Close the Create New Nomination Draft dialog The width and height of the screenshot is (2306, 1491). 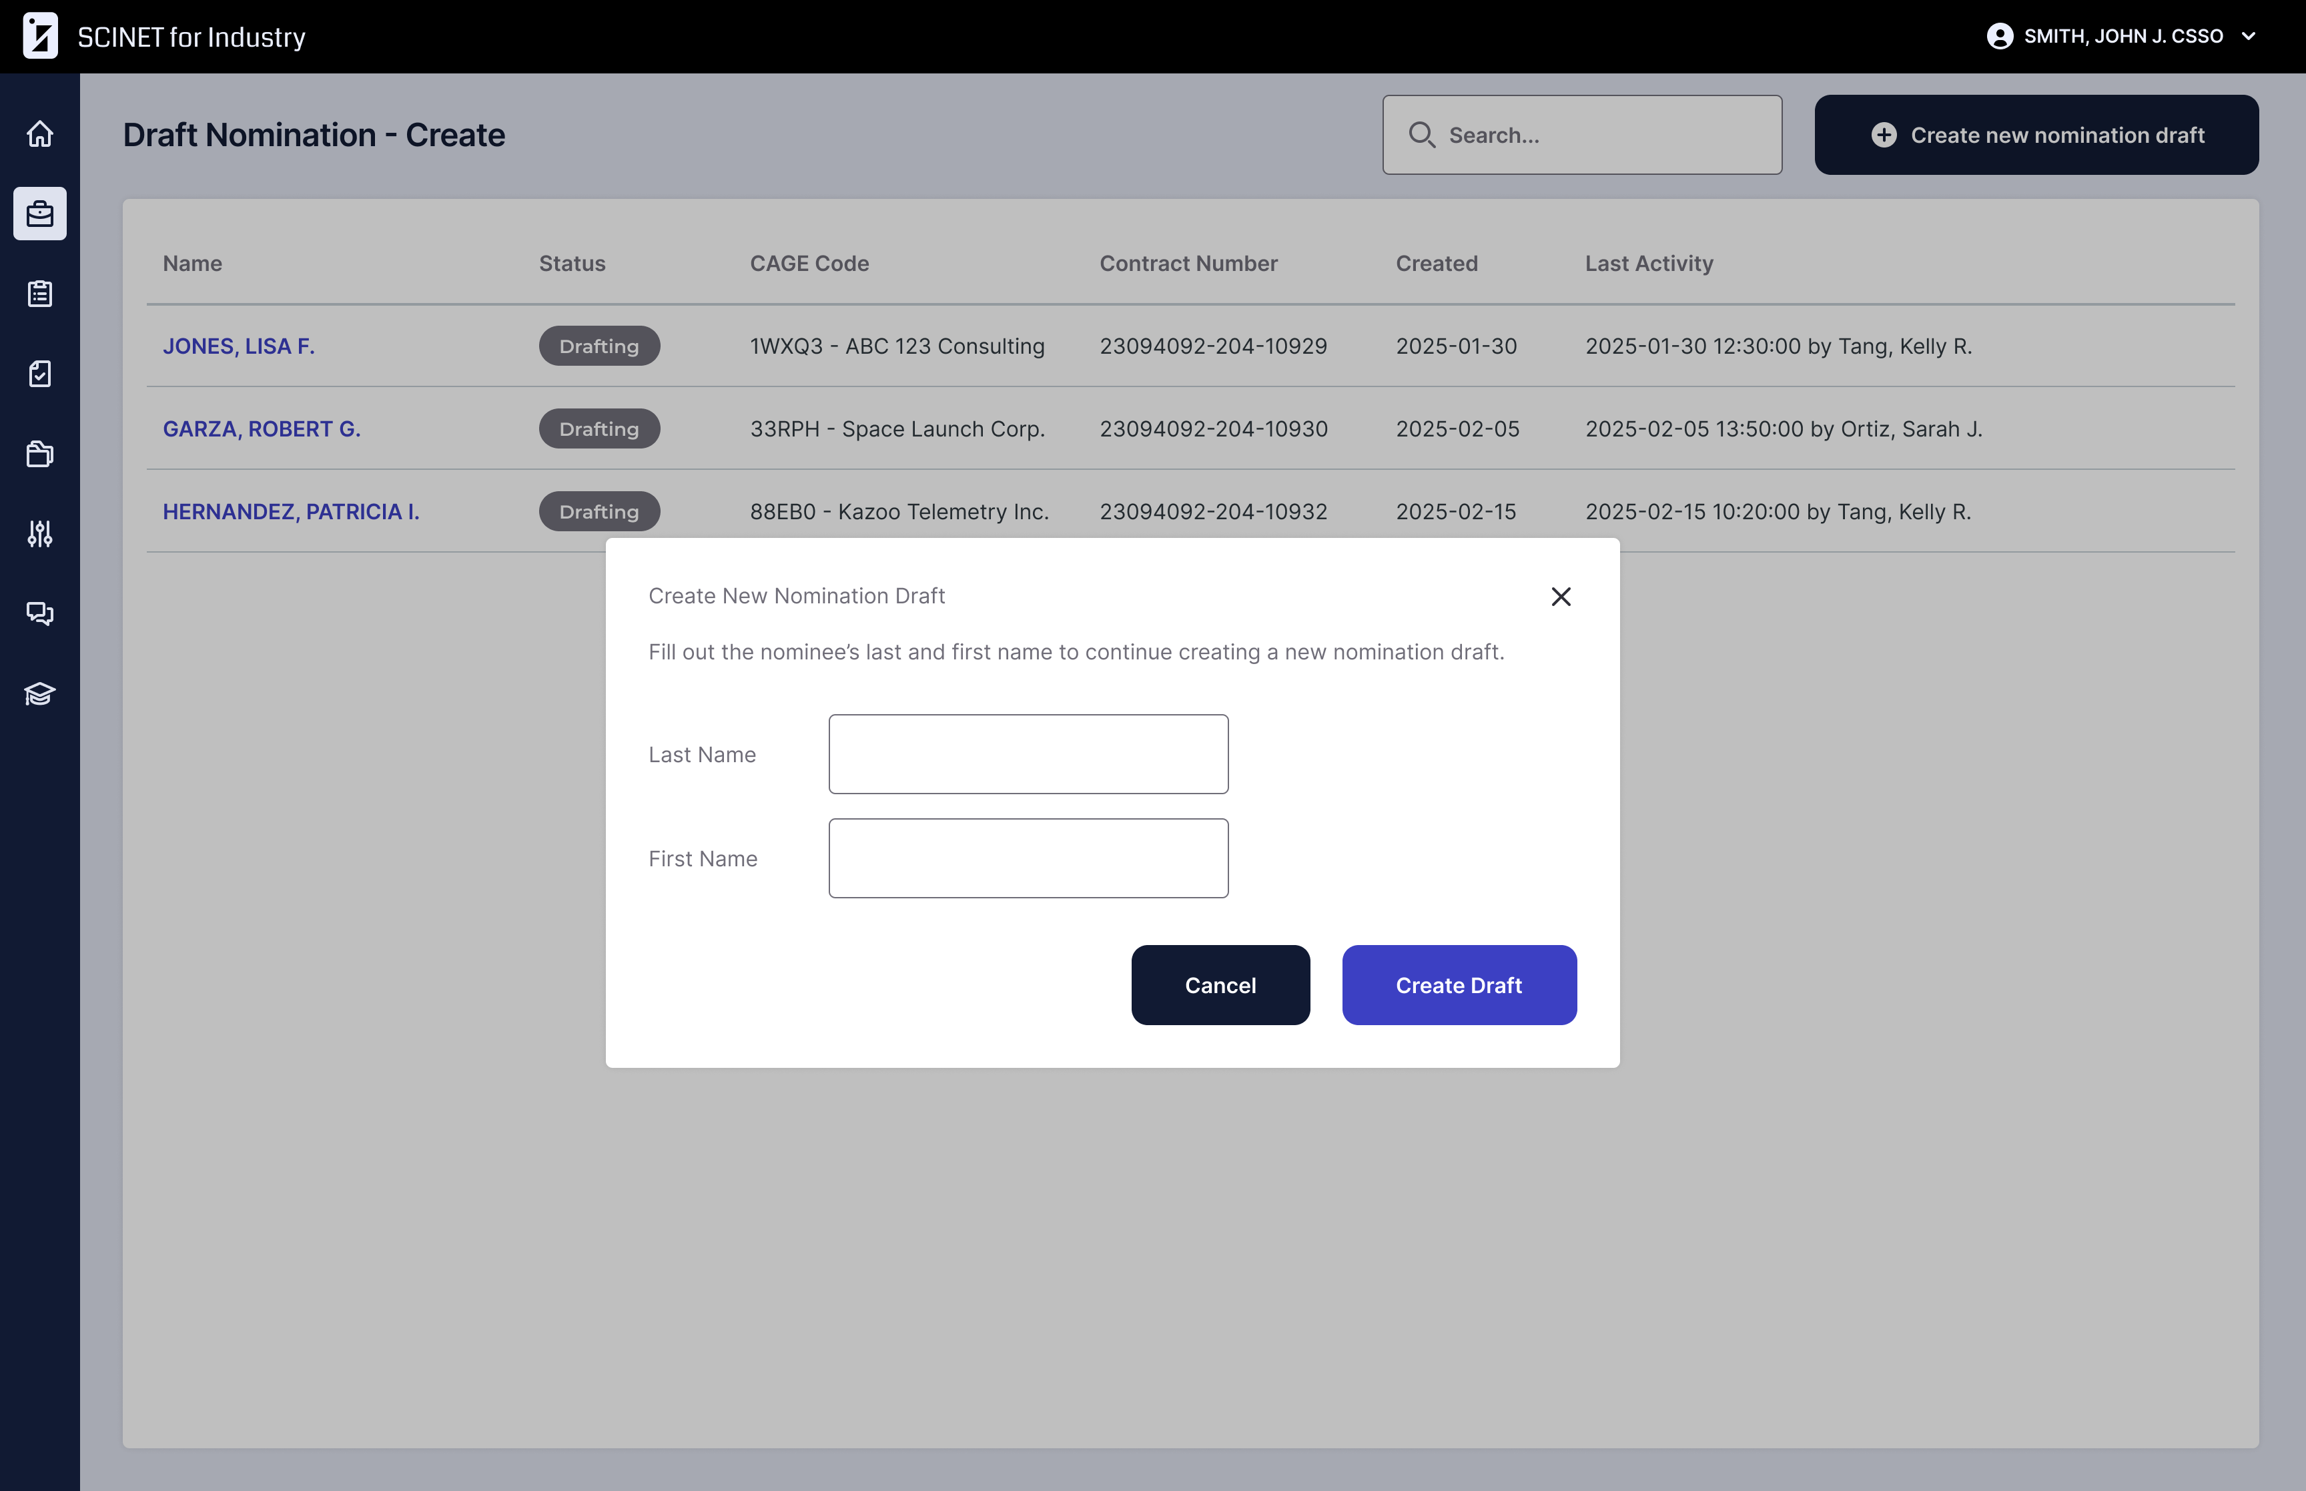(1560, 597)
